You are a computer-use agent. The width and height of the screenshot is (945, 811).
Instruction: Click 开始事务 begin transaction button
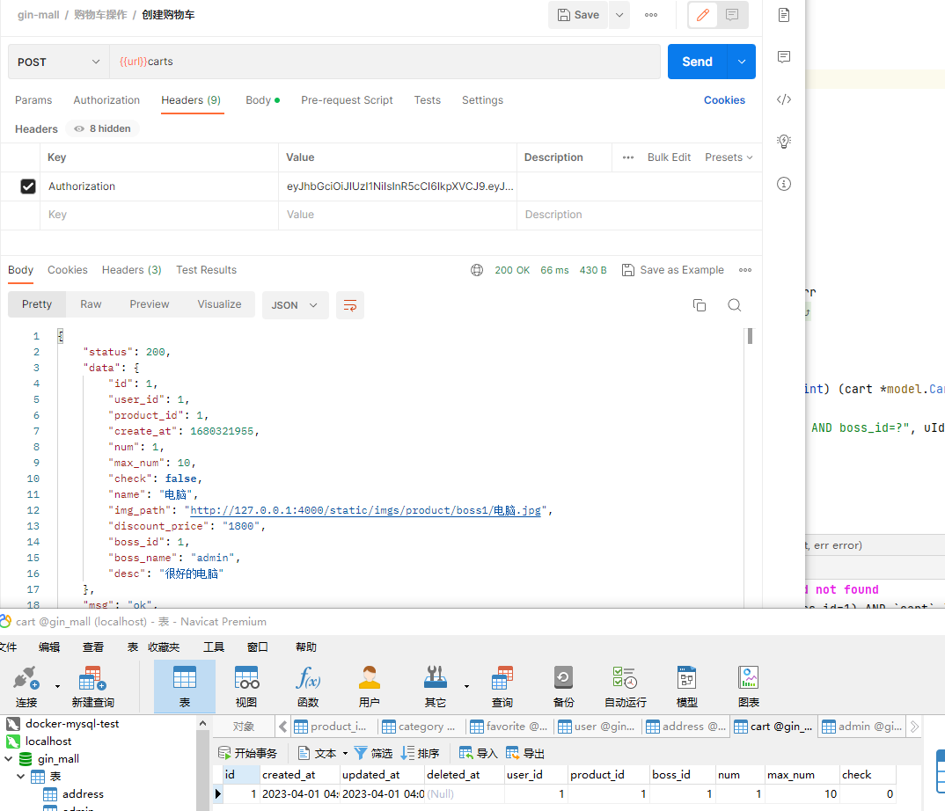(247, 753)
